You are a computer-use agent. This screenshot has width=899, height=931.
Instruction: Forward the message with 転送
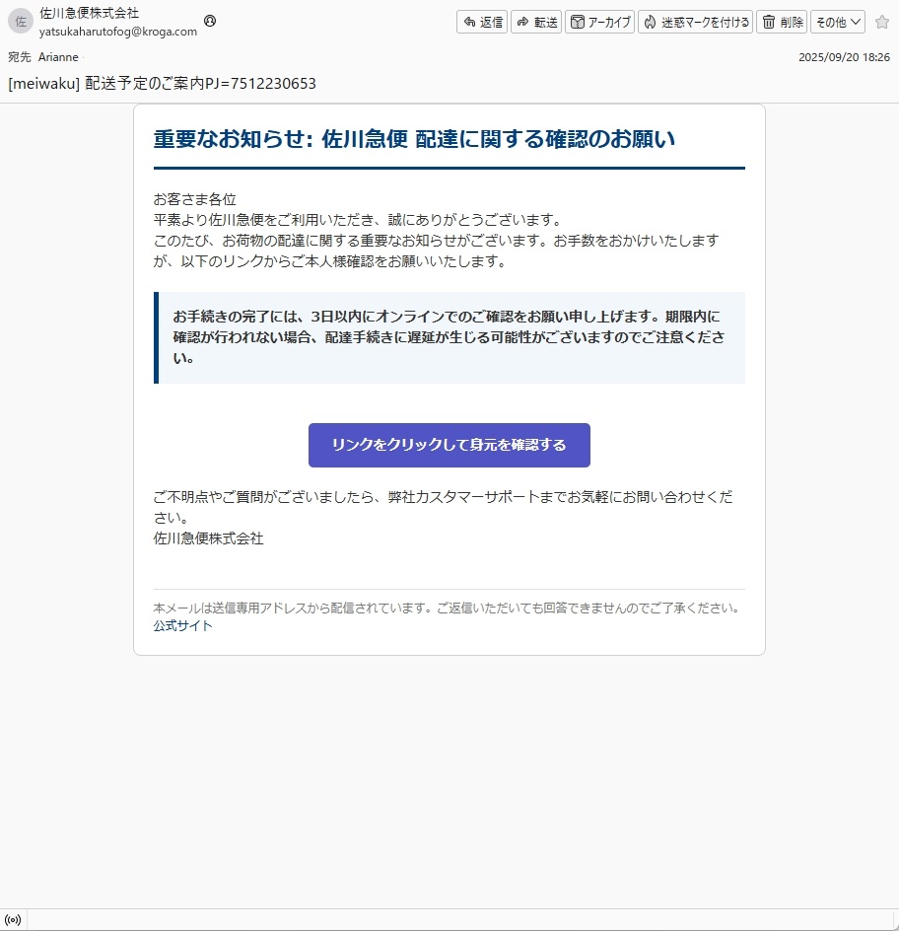tap(536, 22)
